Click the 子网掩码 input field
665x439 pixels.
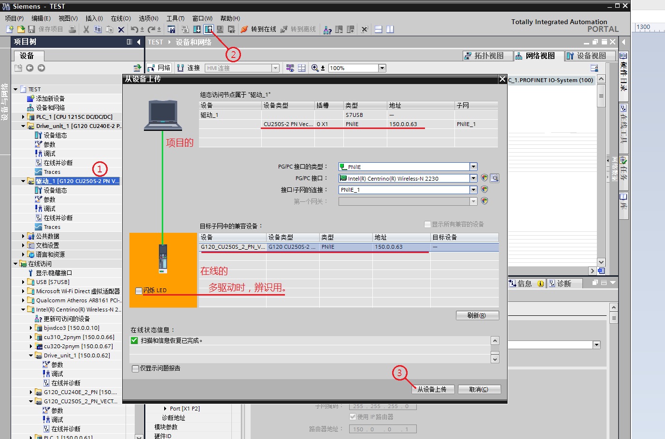(x=382, y=406)
